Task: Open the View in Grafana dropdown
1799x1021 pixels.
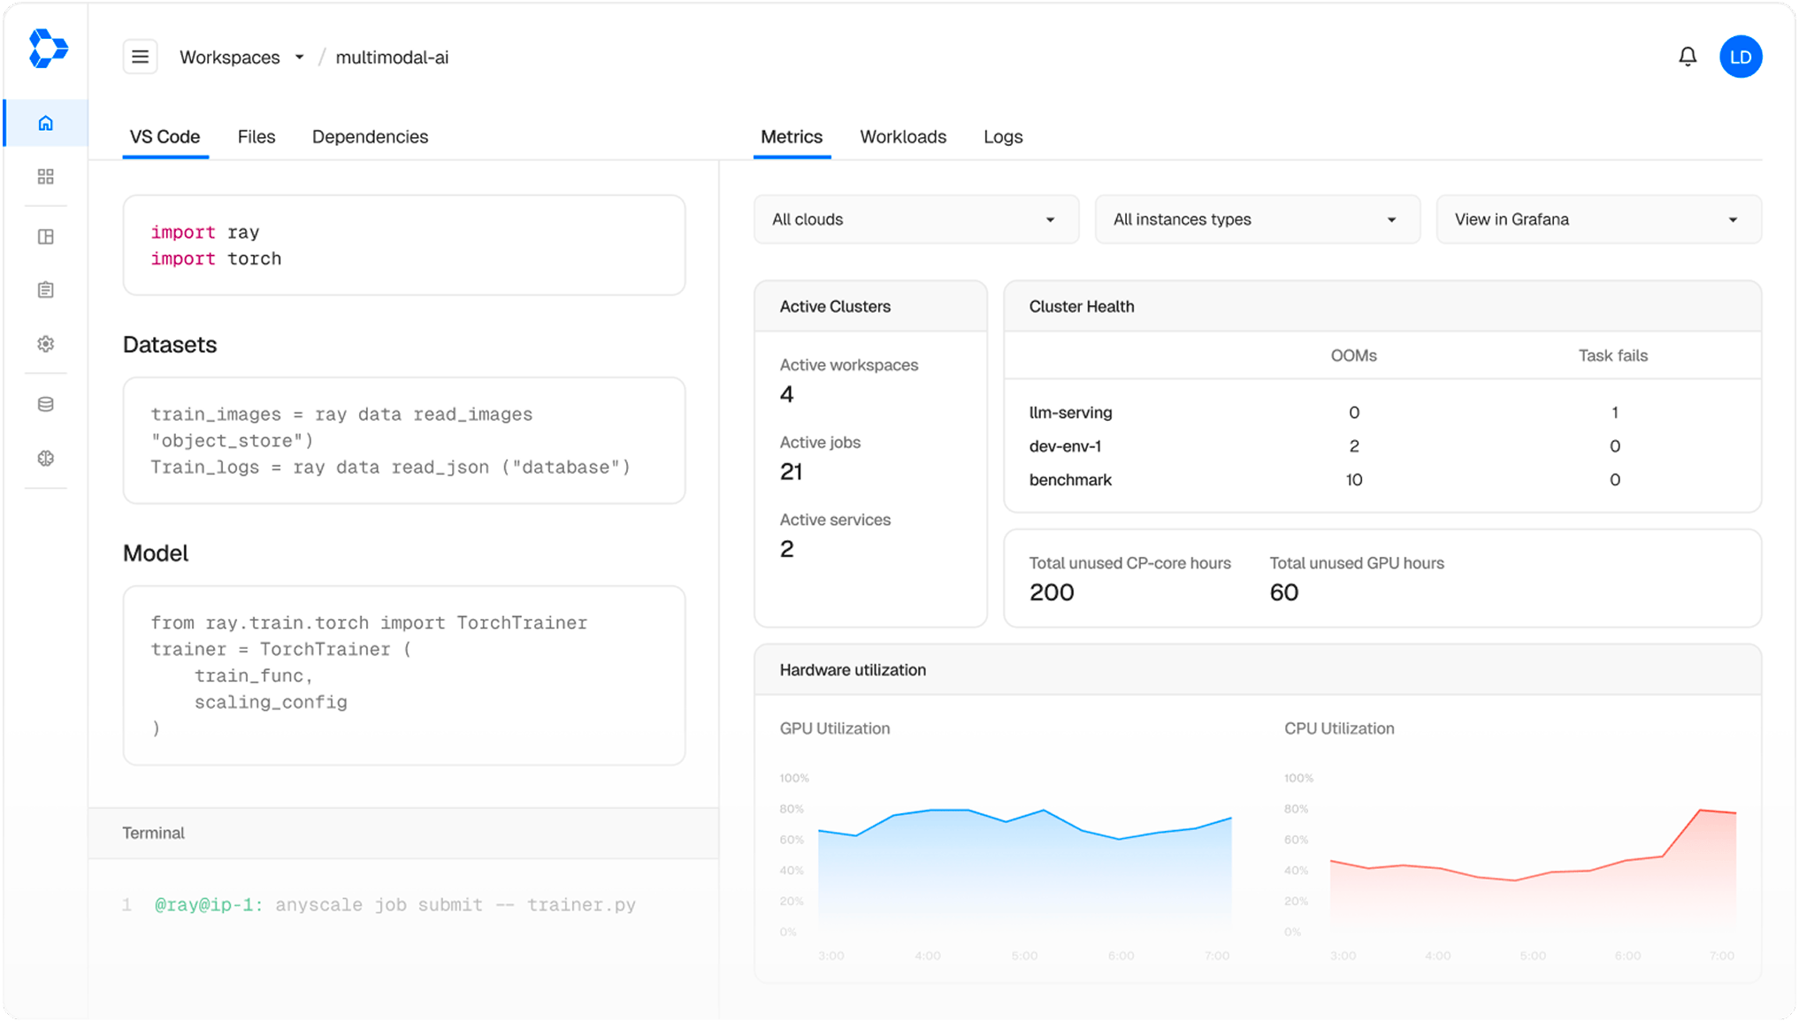Action: [x=1599, y=219]
